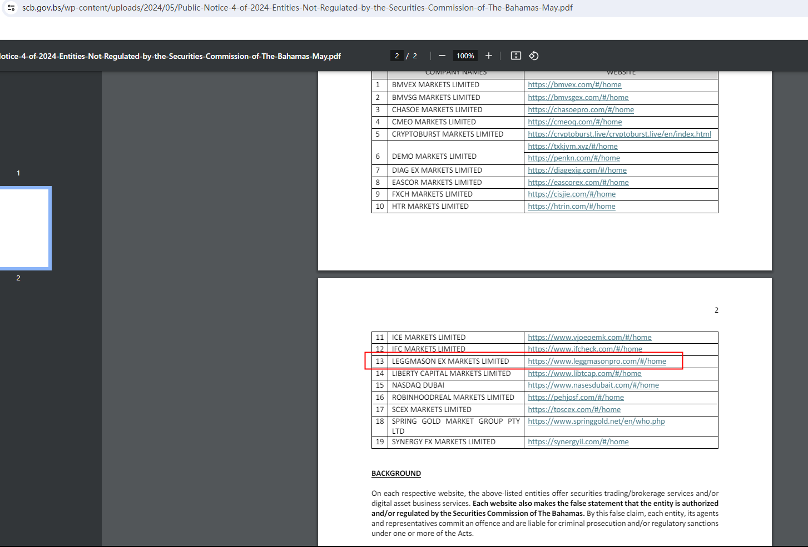Open the nasesdubait.com link

(593, 385)
